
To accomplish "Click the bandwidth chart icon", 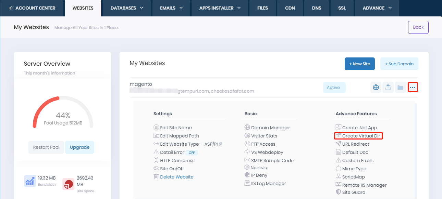I will coord(30,181).
